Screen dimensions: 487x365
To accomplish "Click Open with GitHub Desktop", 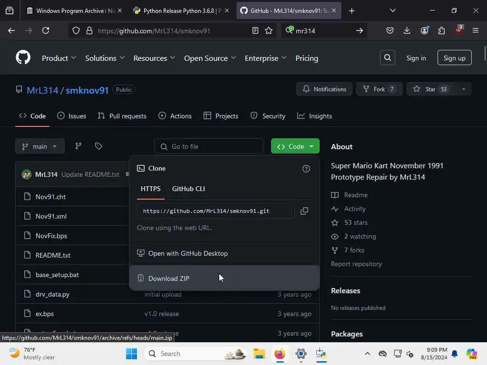I will 224,254.
